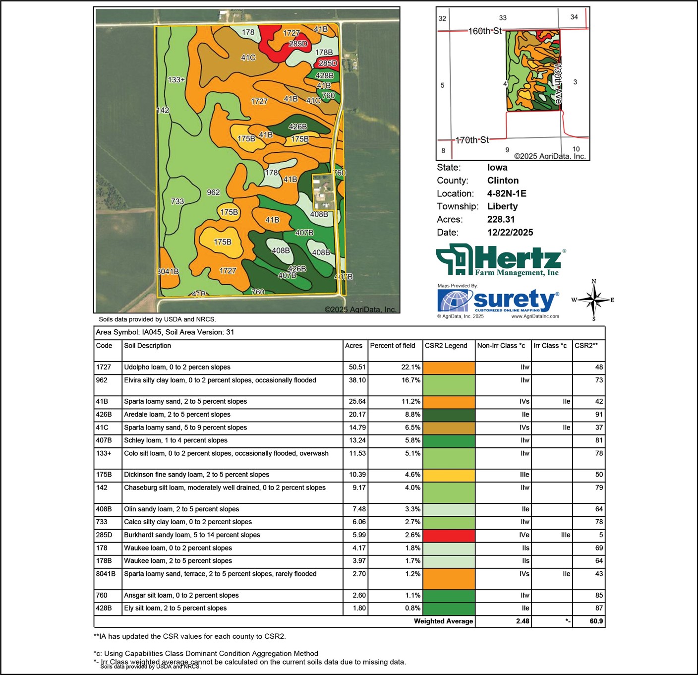The height and width of the screenshot is (675, 698).
Task: Select the green swatch for Schley loam
Action: tap(449, 440)
